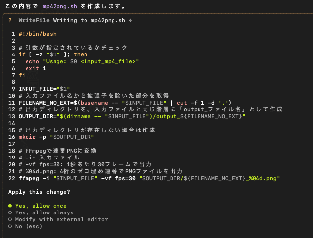This screenshot has height=238, width=313.
Task: Choose "Yes, allow always"
Action: coord(44,212)
